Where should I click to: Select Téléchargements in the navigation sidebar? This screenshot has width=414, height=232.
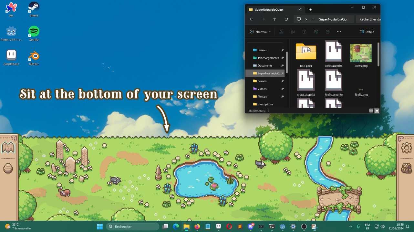tap(268, 58)
